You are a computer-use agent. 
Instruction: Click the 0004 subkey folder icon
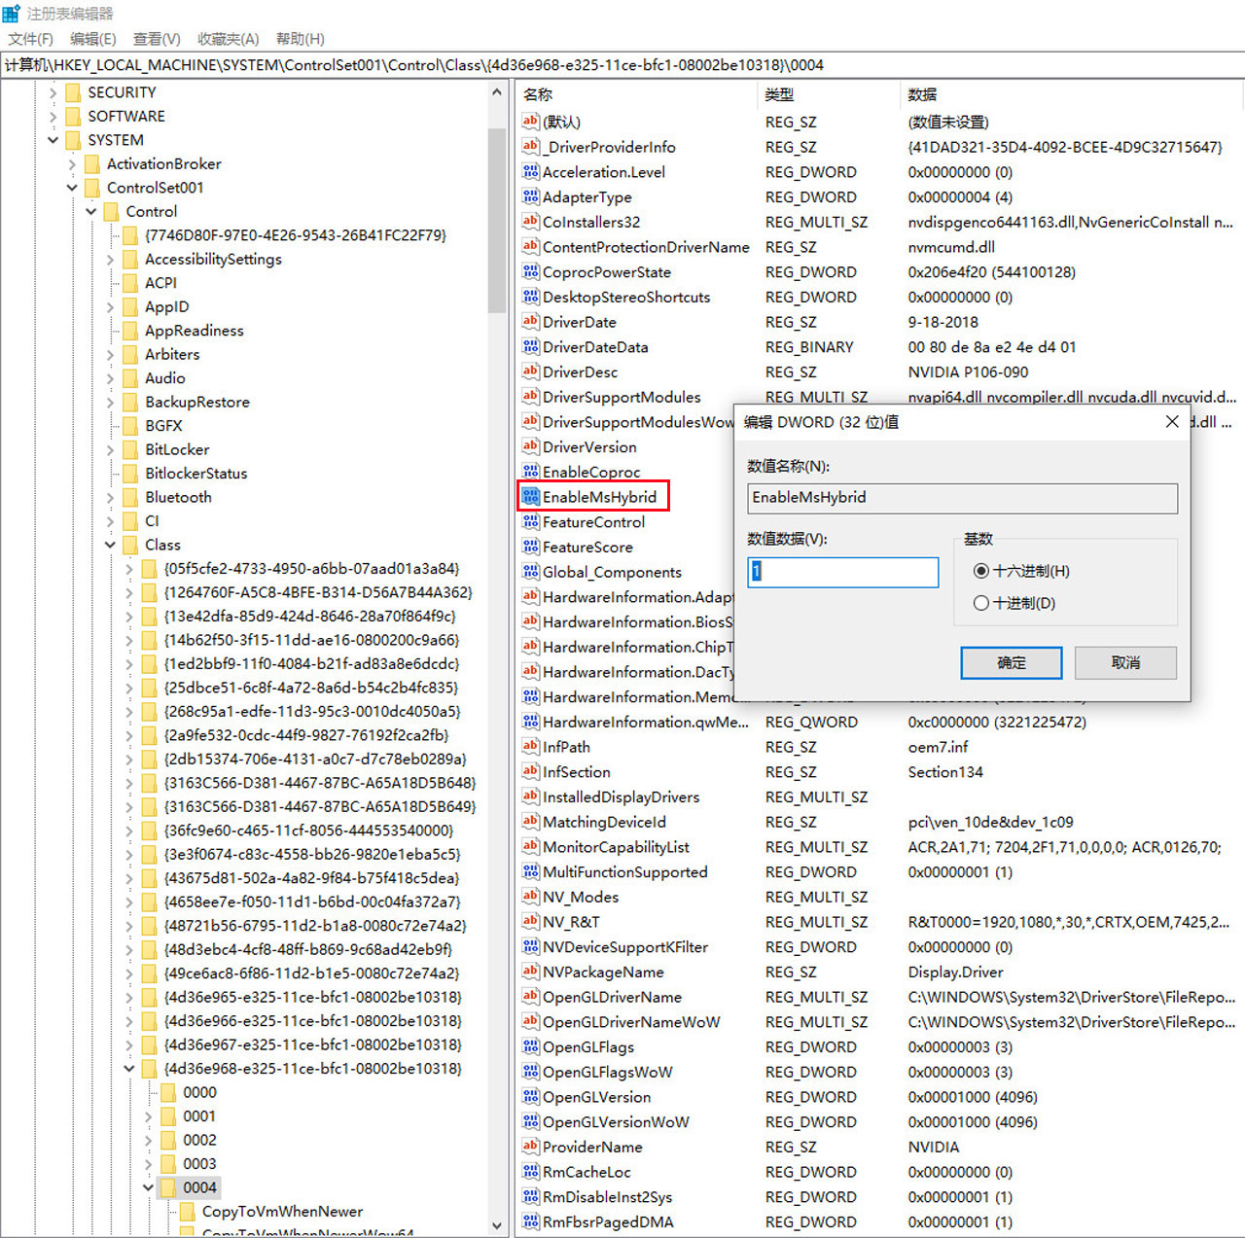(168, 1187)
